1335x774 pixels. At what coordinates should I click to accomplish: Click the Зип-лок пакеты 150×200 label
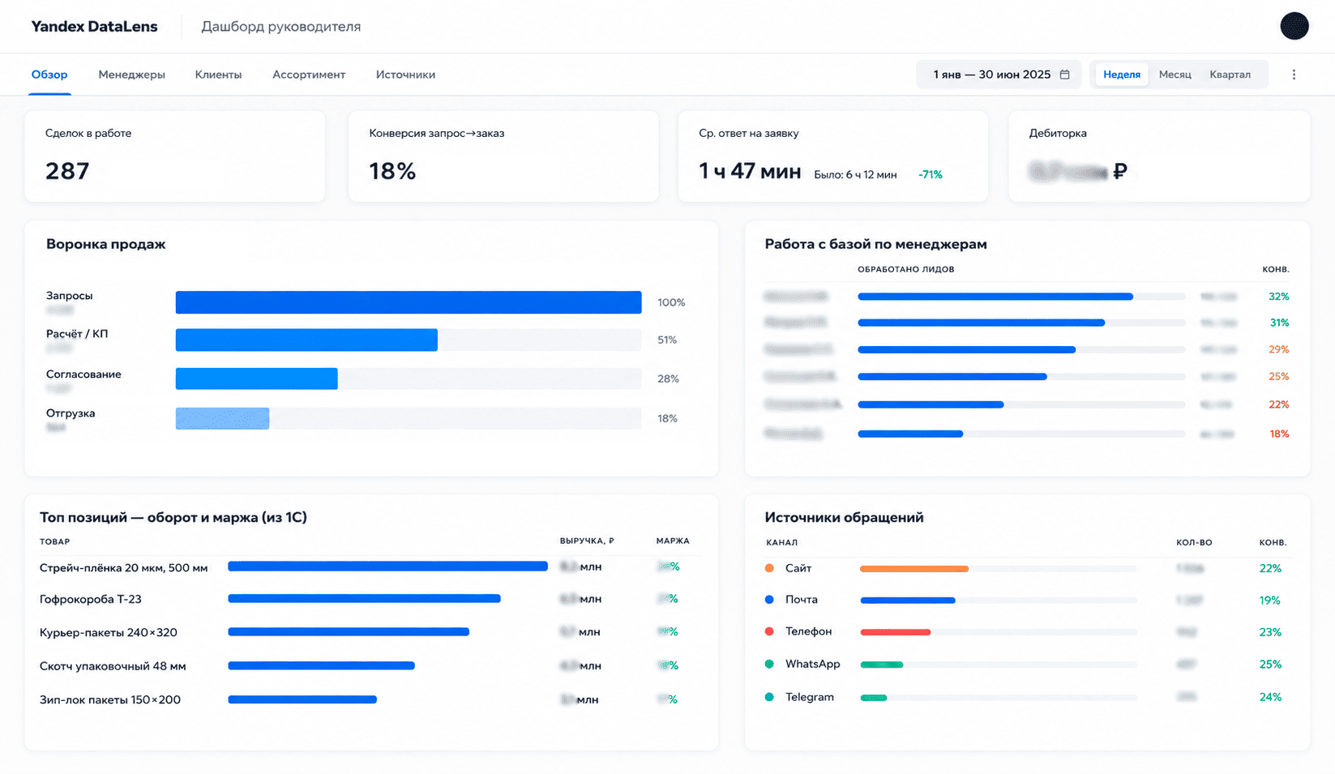110,699
